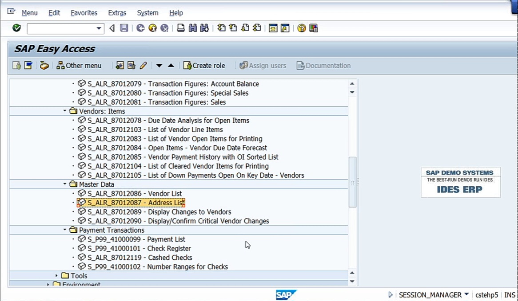The height and width of the screenshot is (301, 518).
Task: Click the yellow Exit icon
Action: point(152,28)
